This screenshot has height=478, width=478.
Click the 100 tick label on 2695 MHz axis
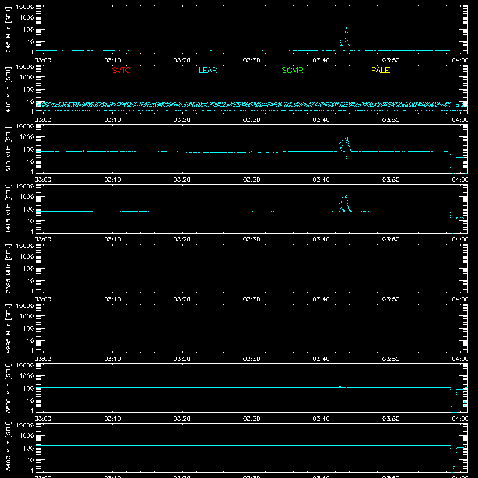tap(29, 269)
